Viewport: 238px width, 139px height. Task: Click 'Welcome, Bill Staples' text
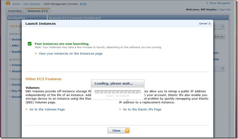click(201, 9)
